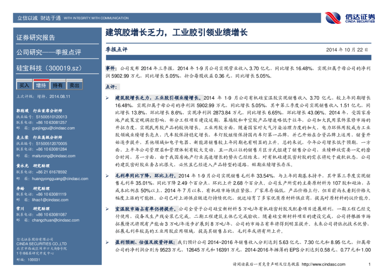This screenshot has height=276, width=391.
Task: Select the 持有 rating box
Action: tap(58, 85)
